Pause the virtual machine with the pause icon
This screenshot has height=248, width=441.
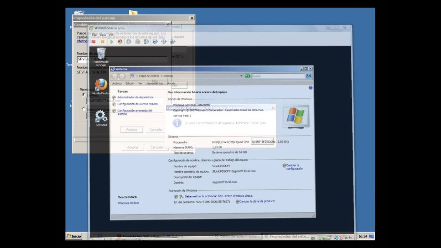102,42
